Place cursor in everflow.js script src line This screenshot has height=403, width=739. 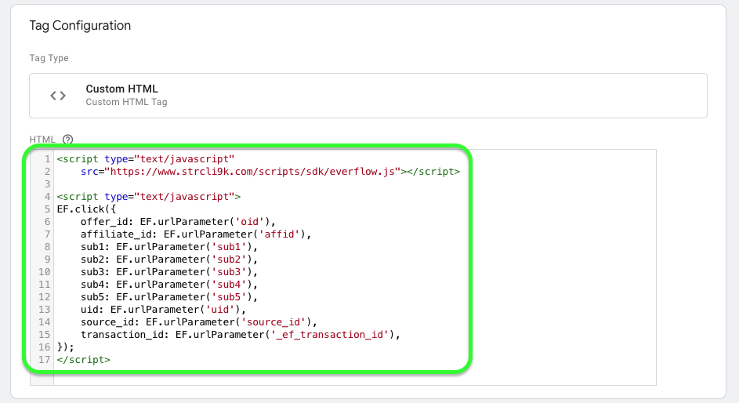[270, 172]
